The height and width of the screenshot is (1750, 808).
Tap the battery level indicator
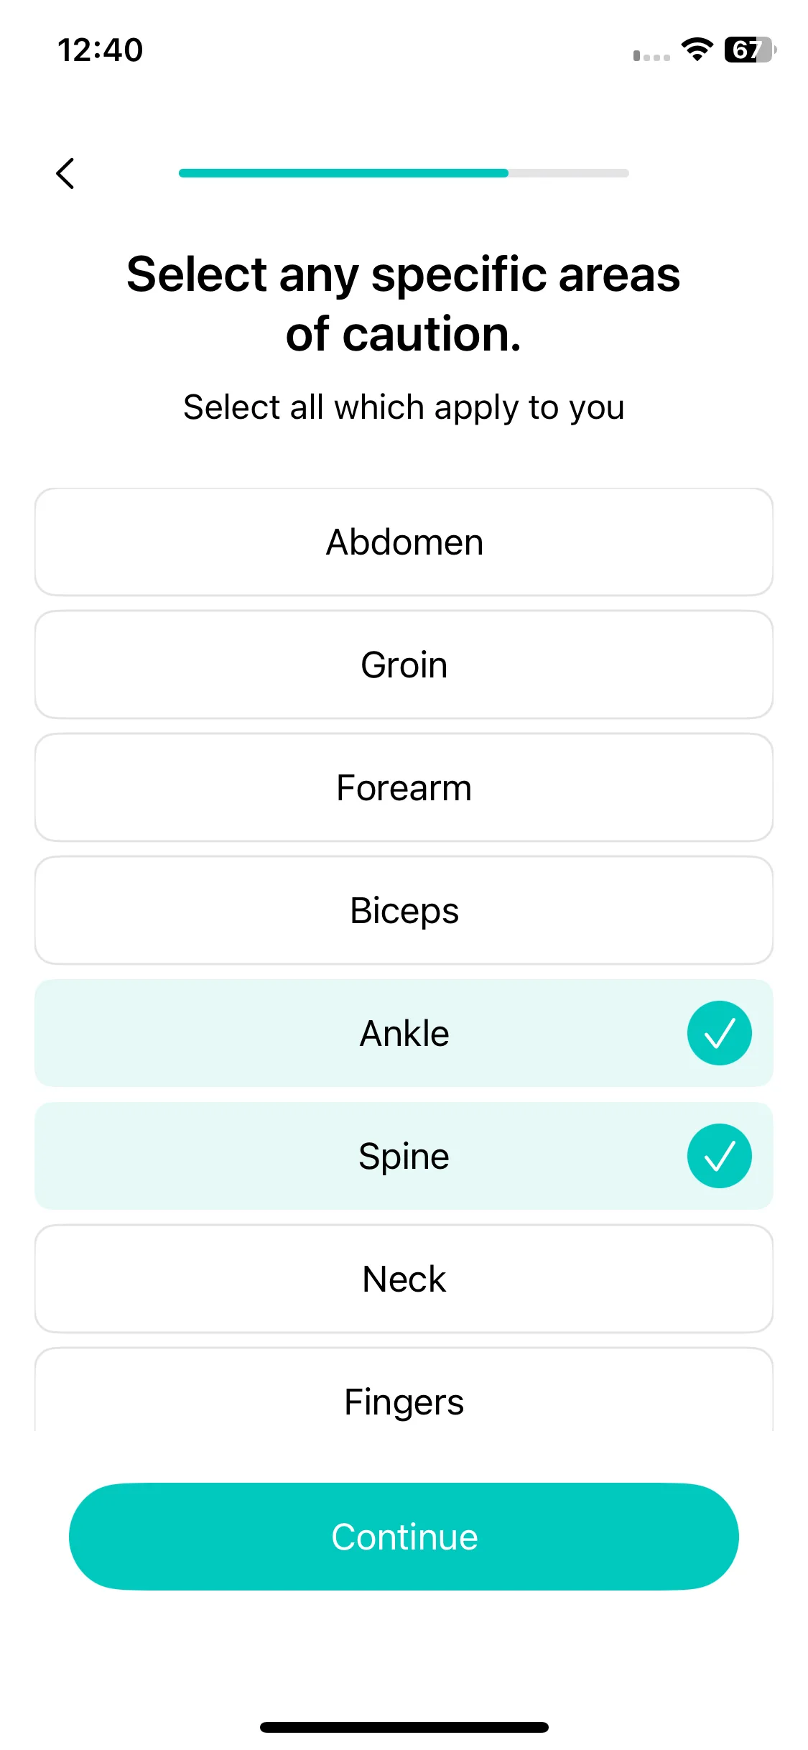point(751,50)
